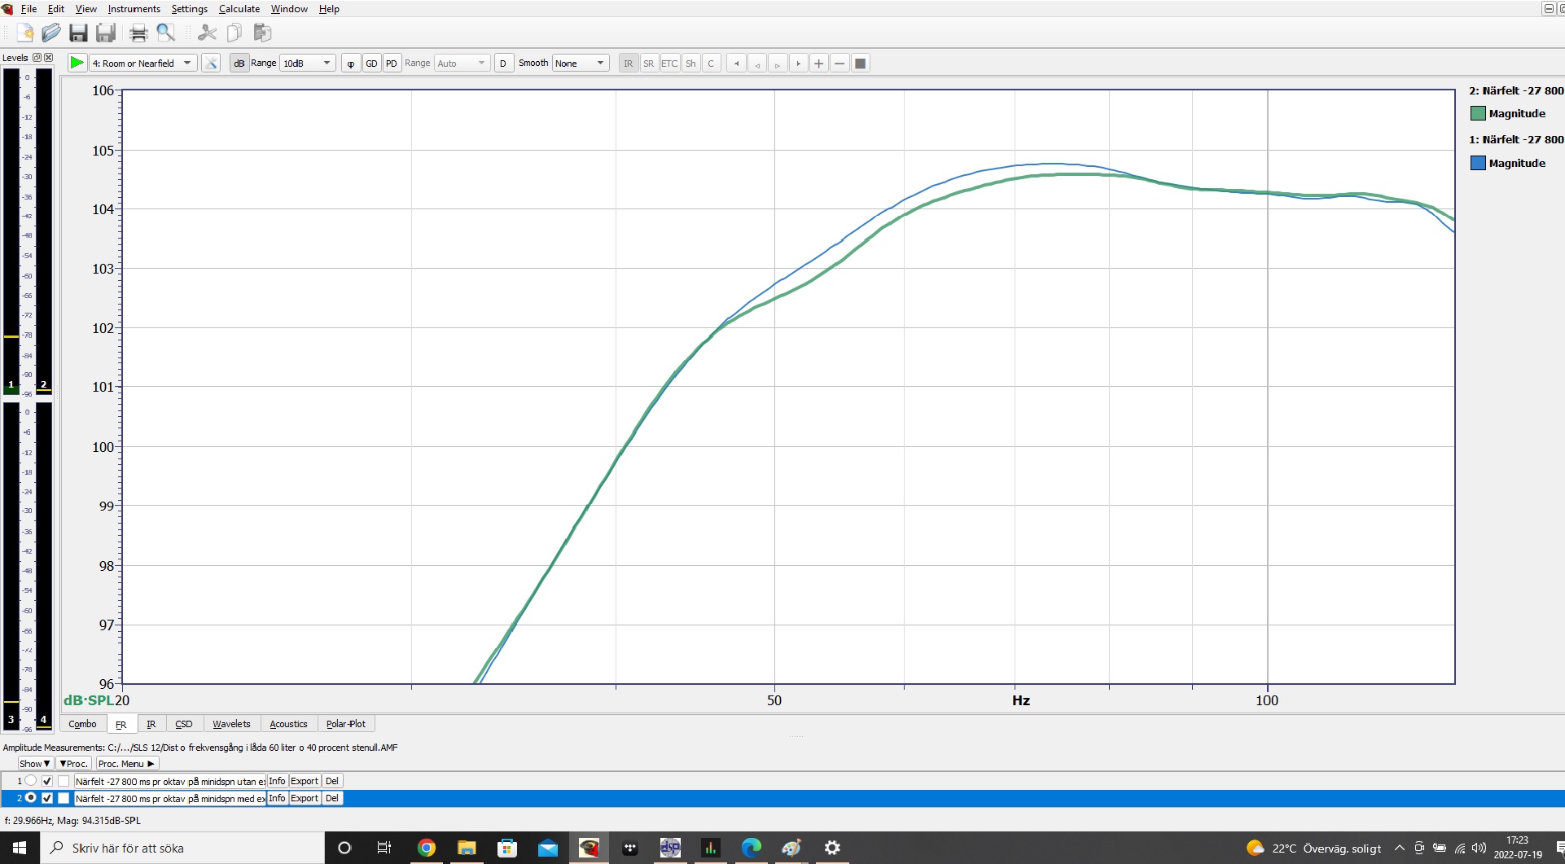1565x864 pixels.
Task: Click the Sh toolbar button
Action: click(x=690, y=63)
